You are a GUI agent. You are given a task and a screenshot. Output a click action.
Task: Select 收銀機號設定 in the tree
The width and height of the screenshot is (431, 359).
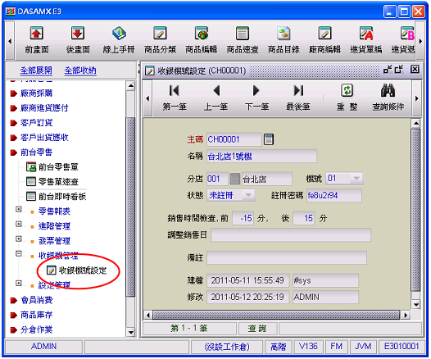(83, 270)
